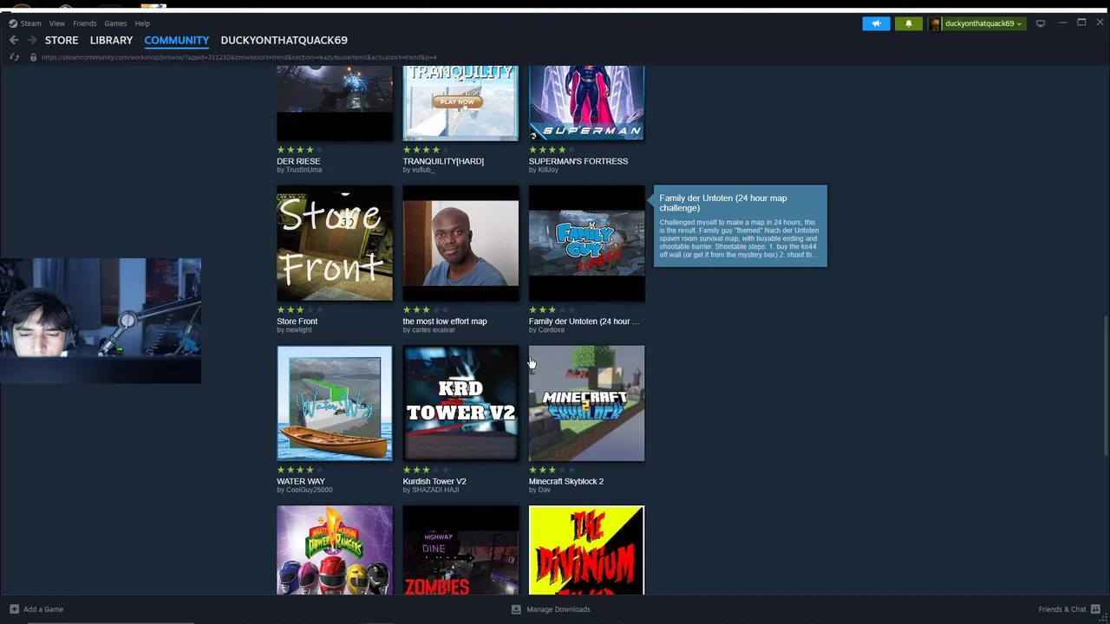Open the Games menu

115,23
